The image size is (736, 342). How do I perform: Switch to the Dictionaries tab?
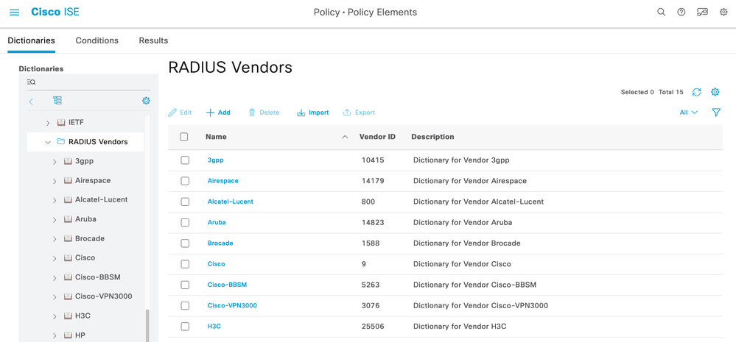pyautogui.click(x=32, y=40)
